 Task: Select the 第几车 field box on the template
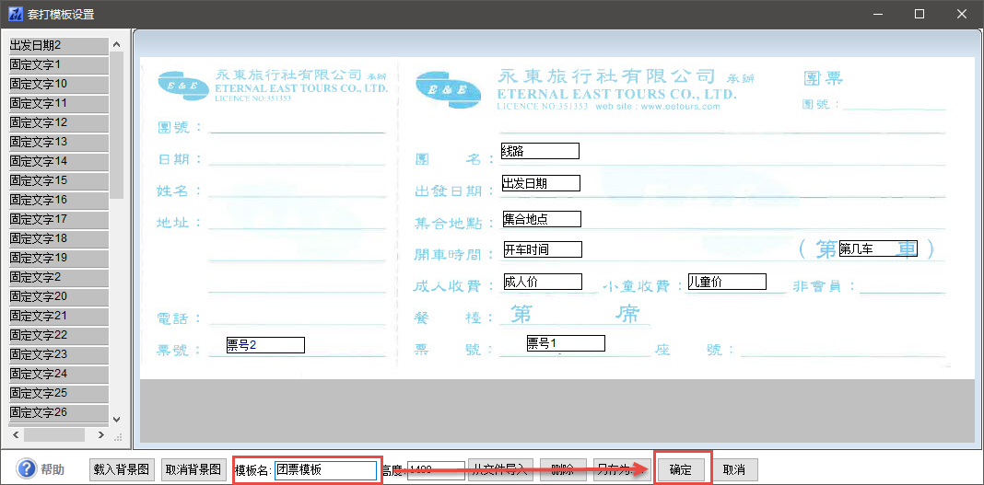(x=878, y=249)
